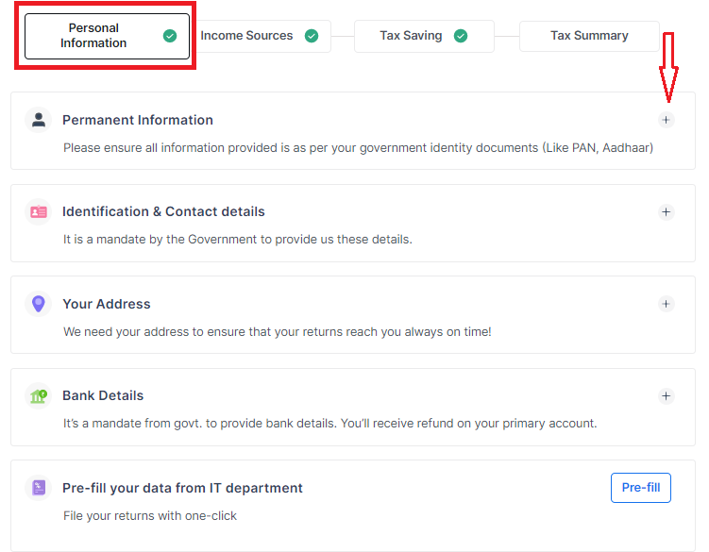Click the Bank Details bank icon
Screen dimensions: 709x552
tap(38, 396)
